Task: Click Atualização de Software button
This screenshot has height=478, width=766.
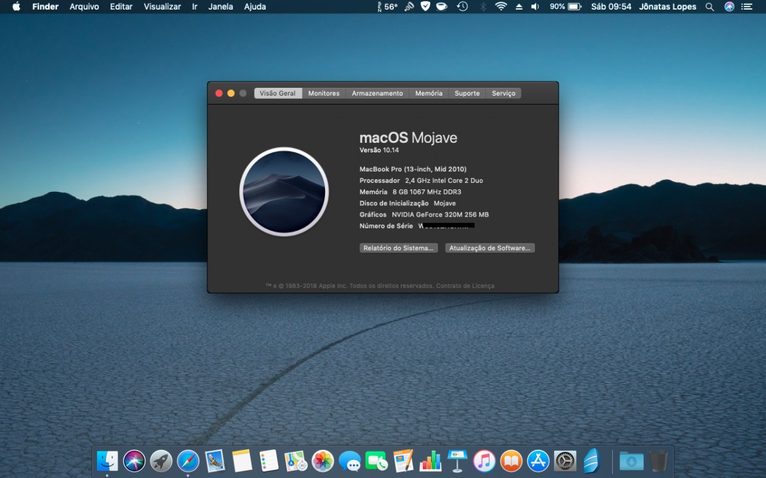Action: tap(490, 248)
